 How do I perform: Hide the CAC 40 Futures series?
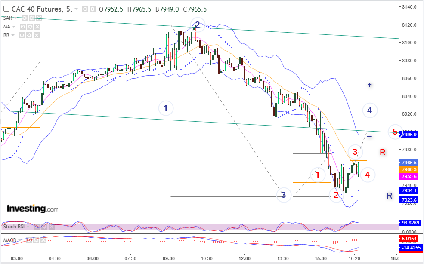pos(85,9)
